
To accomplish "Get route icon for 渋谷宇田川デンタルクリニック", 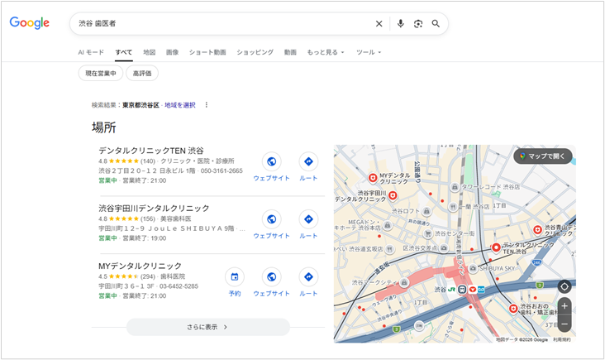I will click(x=308, y=219).
